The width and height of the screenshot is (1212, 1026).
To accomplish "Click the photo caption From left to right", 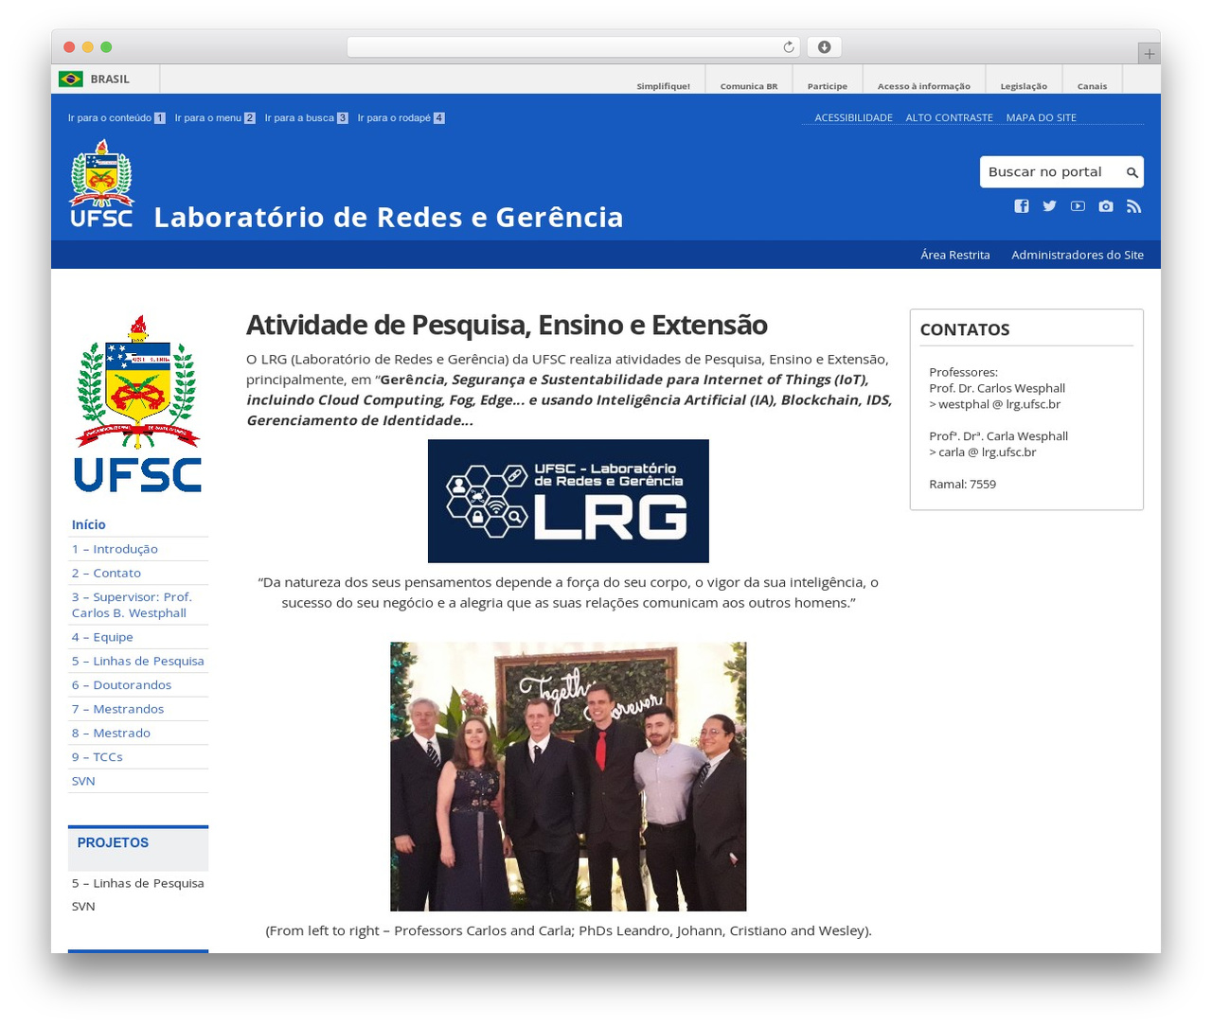I will click(568, 930).
